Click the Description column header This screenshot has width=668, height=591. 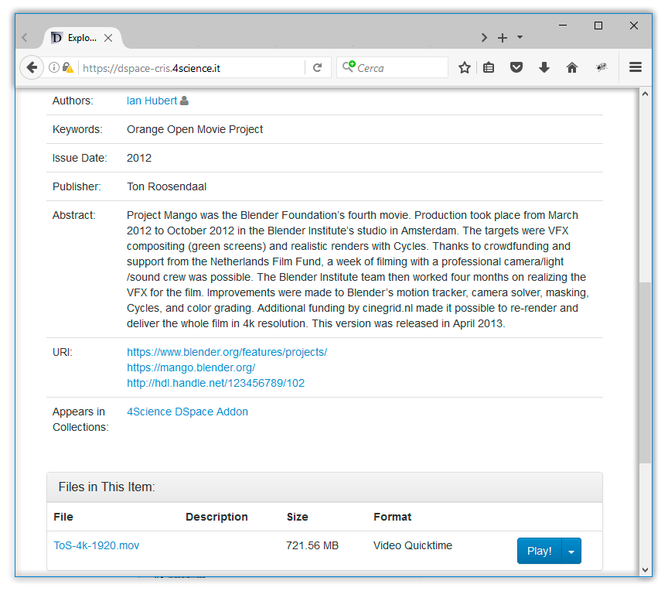216,517
